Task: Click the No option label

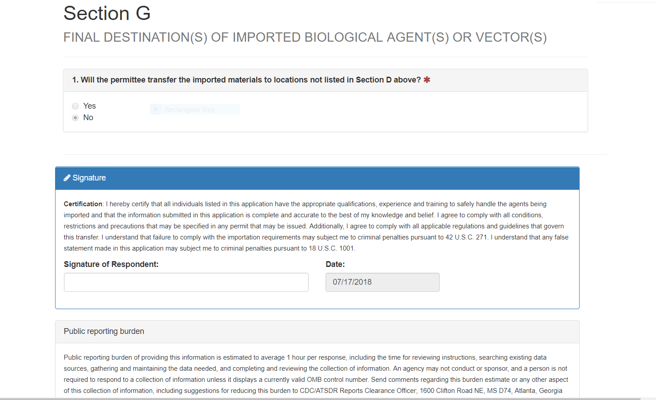Action: click(x=88, y=118)
